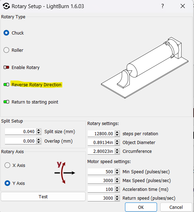
Task: Toggle Reverse Rotary Direction switch
Action: point(6,85)
